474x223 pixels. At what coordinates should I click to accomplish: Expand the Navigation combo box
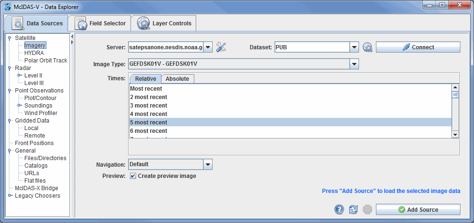click(x=208, y=164)
